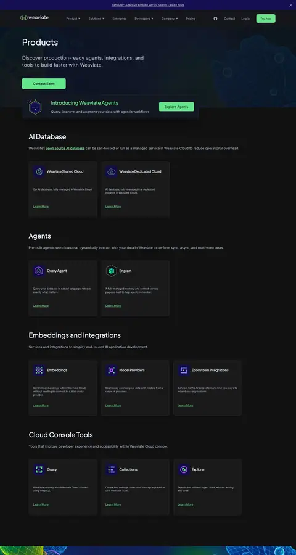Open the open source AI database link

click(x=65, y=148)
